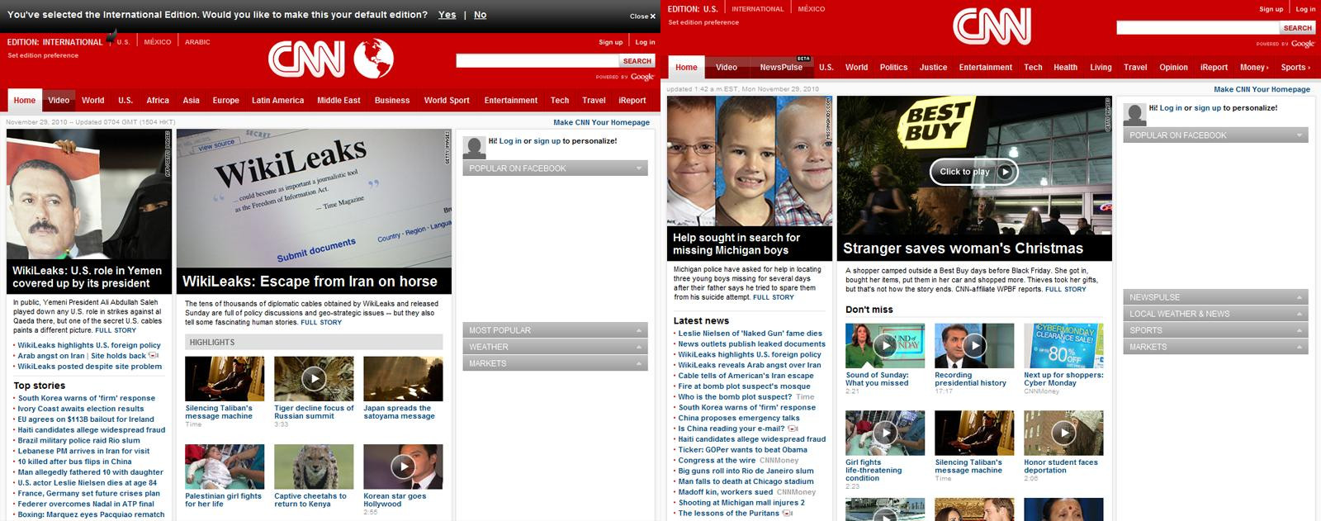The image size is (1321, 521).
Task: Click search input field on International page
Action: pos(537,61)
